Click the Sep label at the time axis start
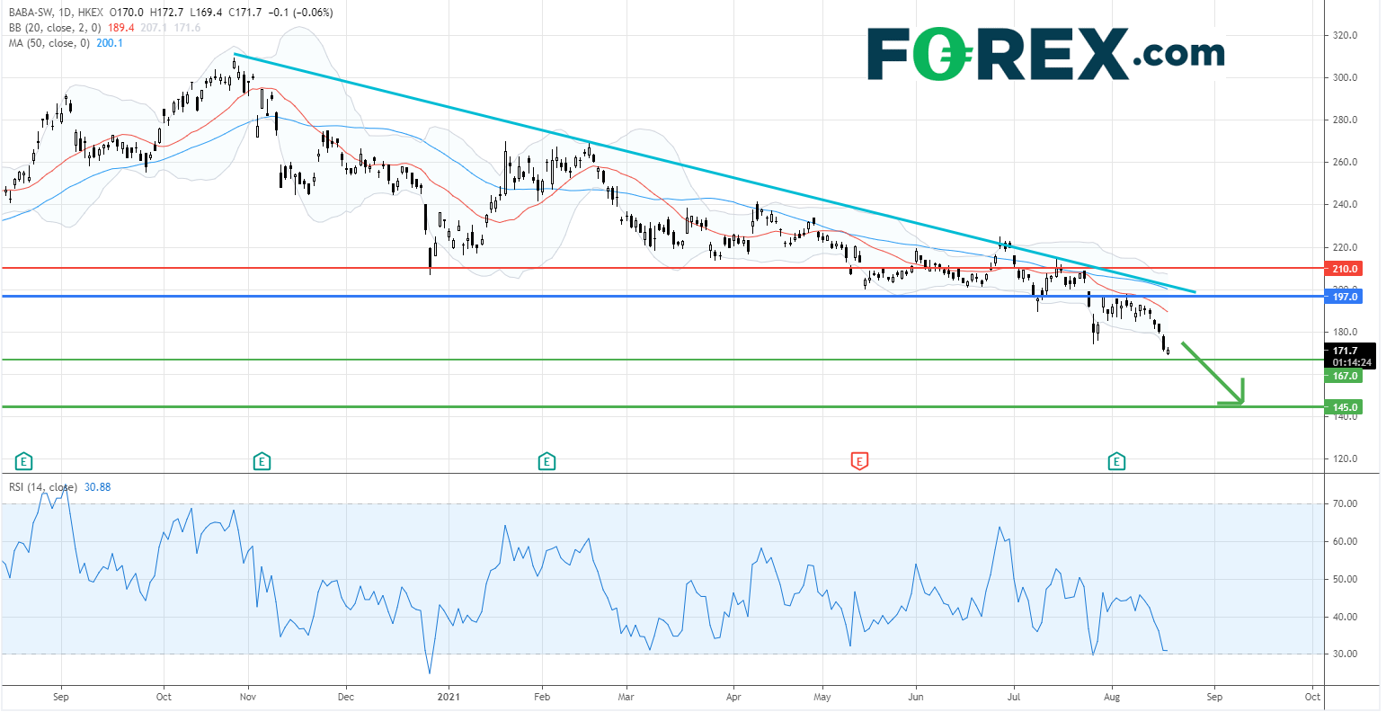The height and width of the screenshot is (712, 1395). [61, 697]
